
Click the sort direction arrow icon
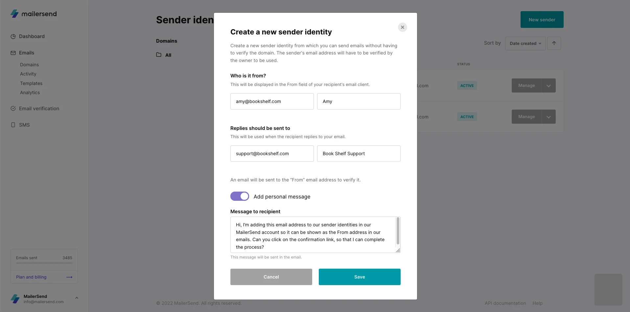tap(554, 43)
